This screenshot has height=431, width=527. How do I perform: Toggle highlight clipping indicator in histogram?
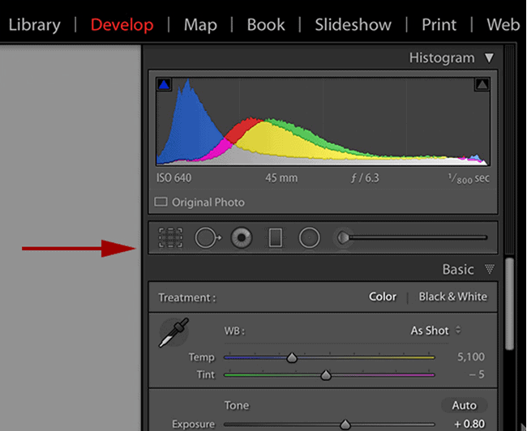(x=482, y=83)
